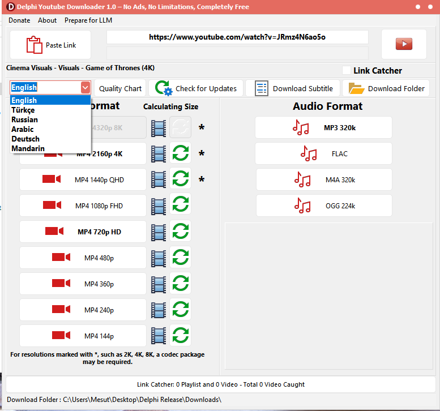Image resolution: width=440 pixels, height=411 pixels.
Task: Click the Link Catcher status summary bar
Action: pyautogui.click(x=220, y=384)
